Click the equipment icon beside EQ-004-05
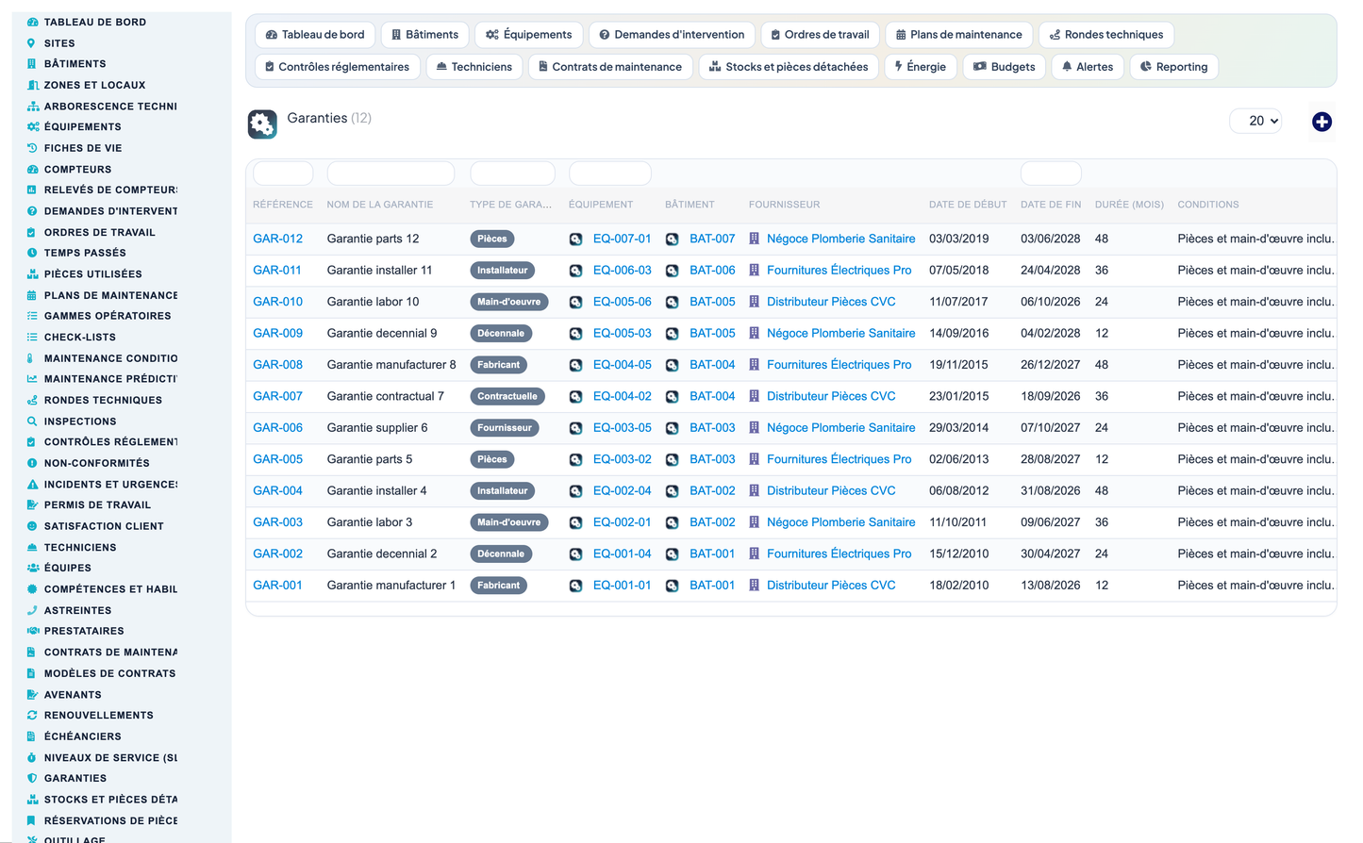1363x843 pixels. (x=575, y=365)
